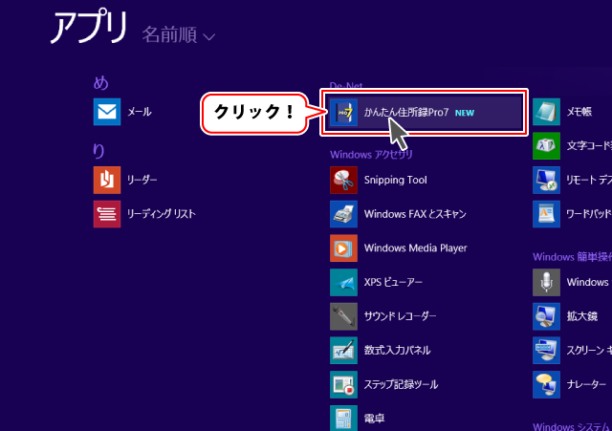
Task: Select the り group header
Action: 98,151
